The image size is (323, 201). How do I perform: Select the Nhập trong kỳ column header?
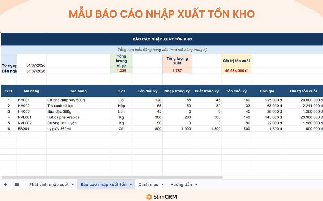177,91
